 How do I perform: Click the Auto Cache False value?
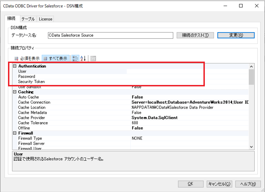[137, 97]
